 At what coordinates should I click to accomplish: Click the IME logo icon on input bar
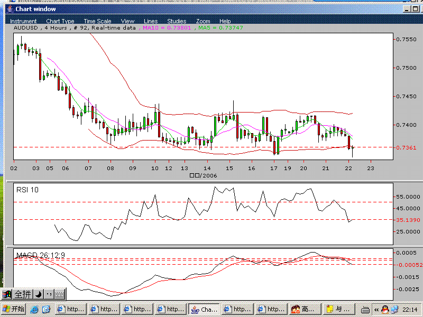[x=7, y=294]
